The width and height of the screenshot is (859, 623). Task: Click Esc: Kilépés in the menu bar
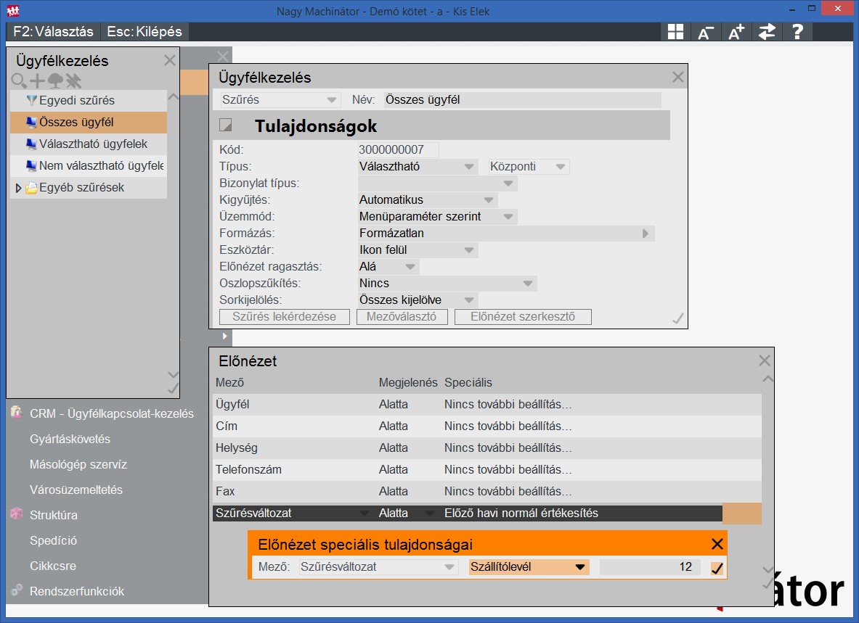point(144,32)
